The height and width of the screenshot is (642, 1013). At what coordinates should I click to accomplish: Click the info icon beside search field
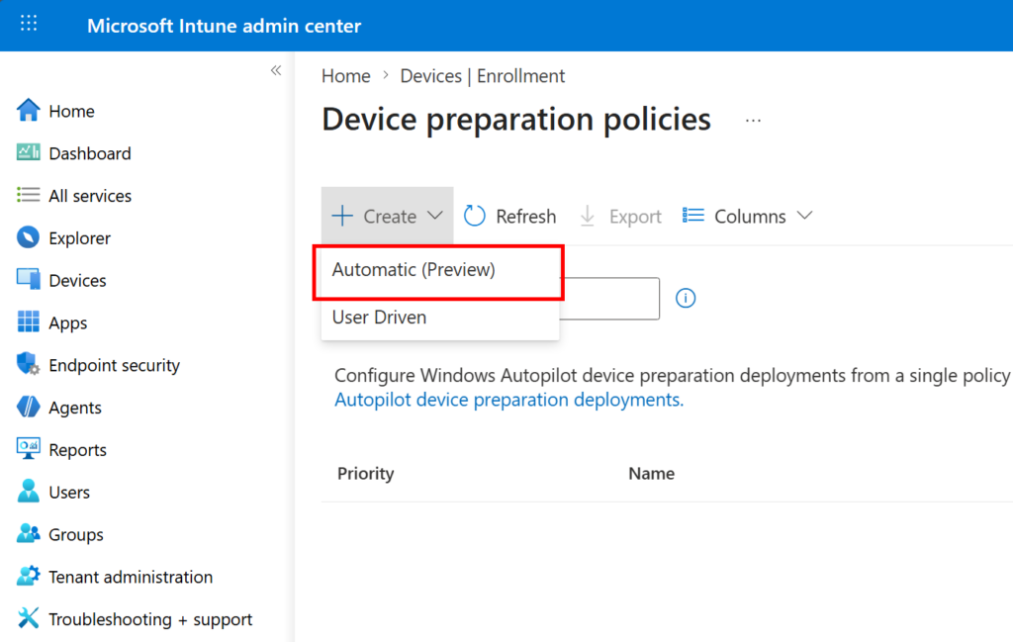[x=686, y=298]
